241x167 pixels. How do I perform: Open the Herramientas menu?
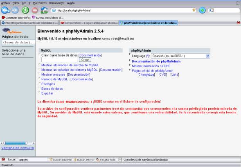coord(57,3)
